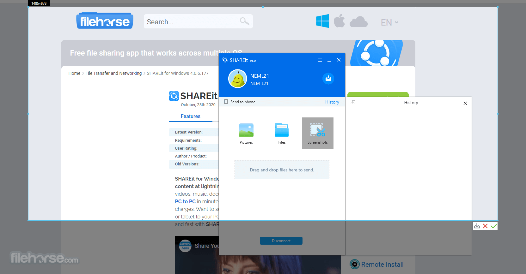The image size is (526, 274).
Task: Open the Files folder in SHAREit
Action: click(x=282, y=133)
